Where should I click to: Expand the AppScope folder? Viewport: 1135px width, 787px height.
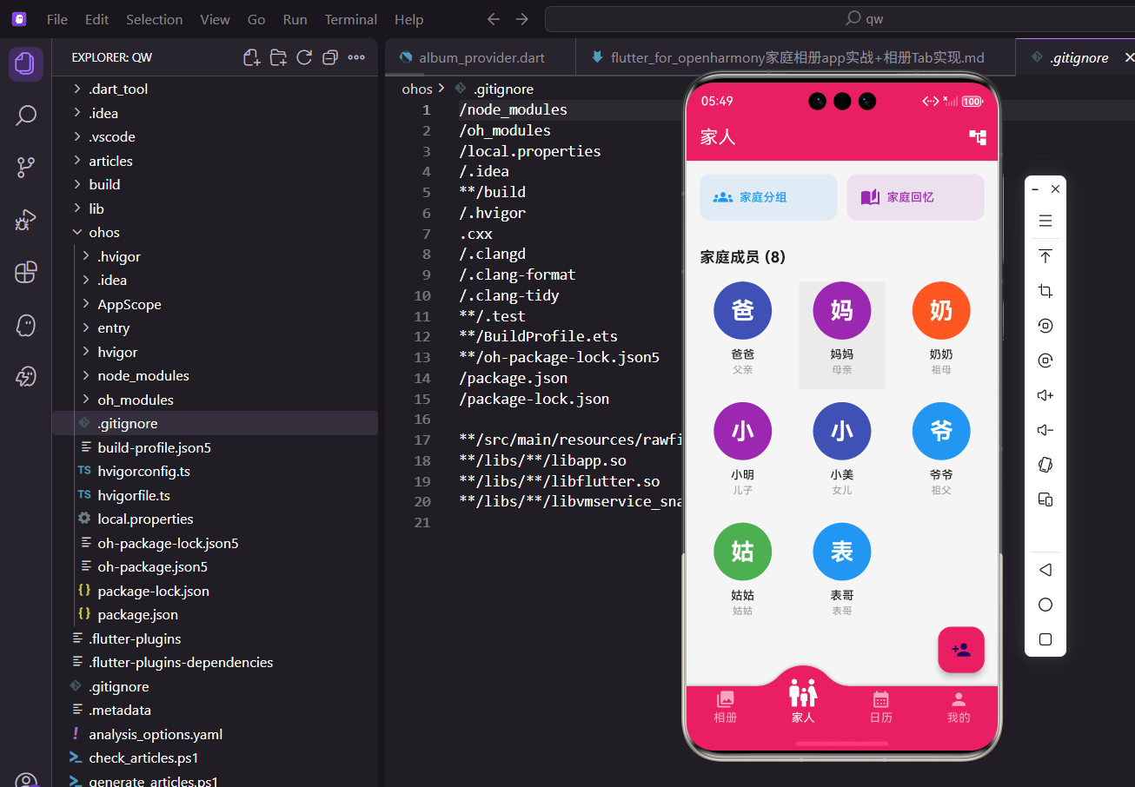[x=215, y=304]
